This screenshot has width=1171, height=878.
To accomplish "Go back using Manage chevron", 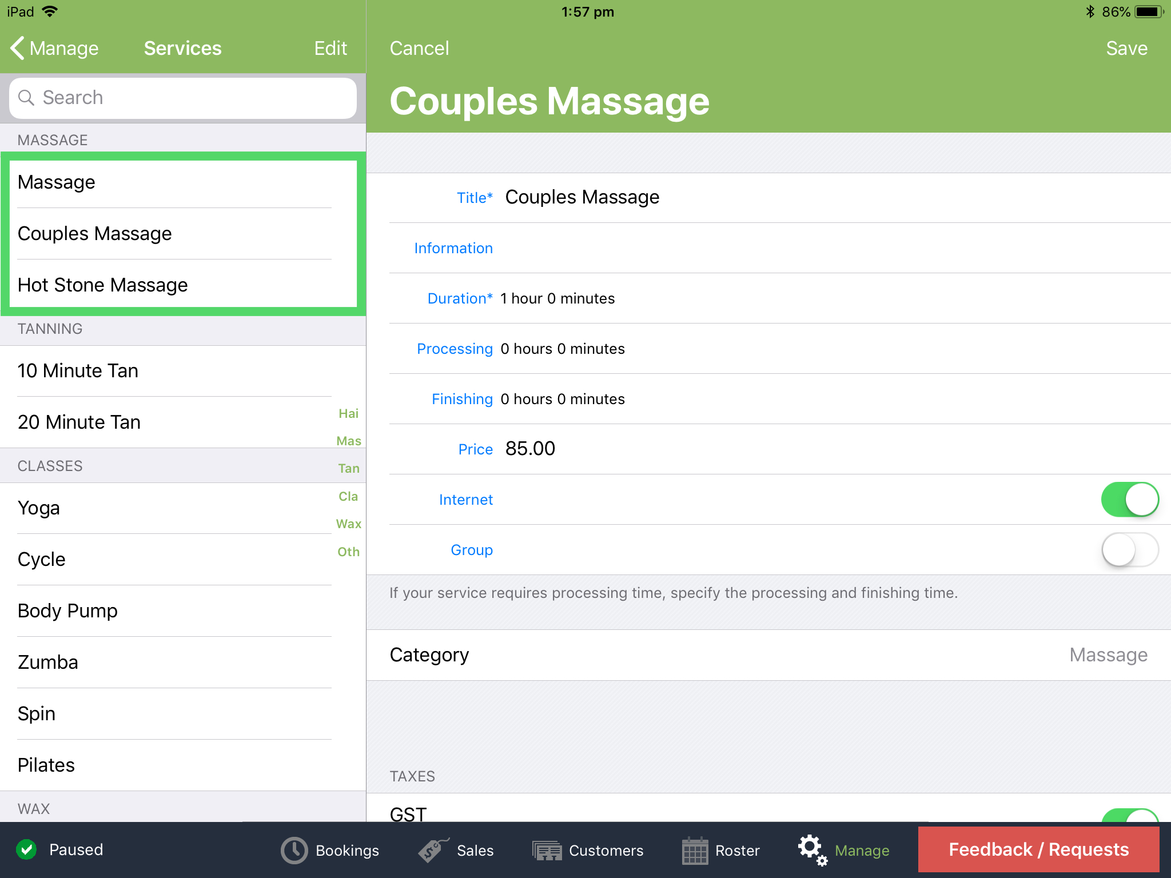I will pos(18,48).
